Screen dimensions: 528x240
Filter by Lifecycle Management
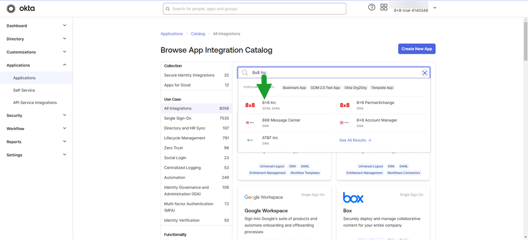point(196,138)
